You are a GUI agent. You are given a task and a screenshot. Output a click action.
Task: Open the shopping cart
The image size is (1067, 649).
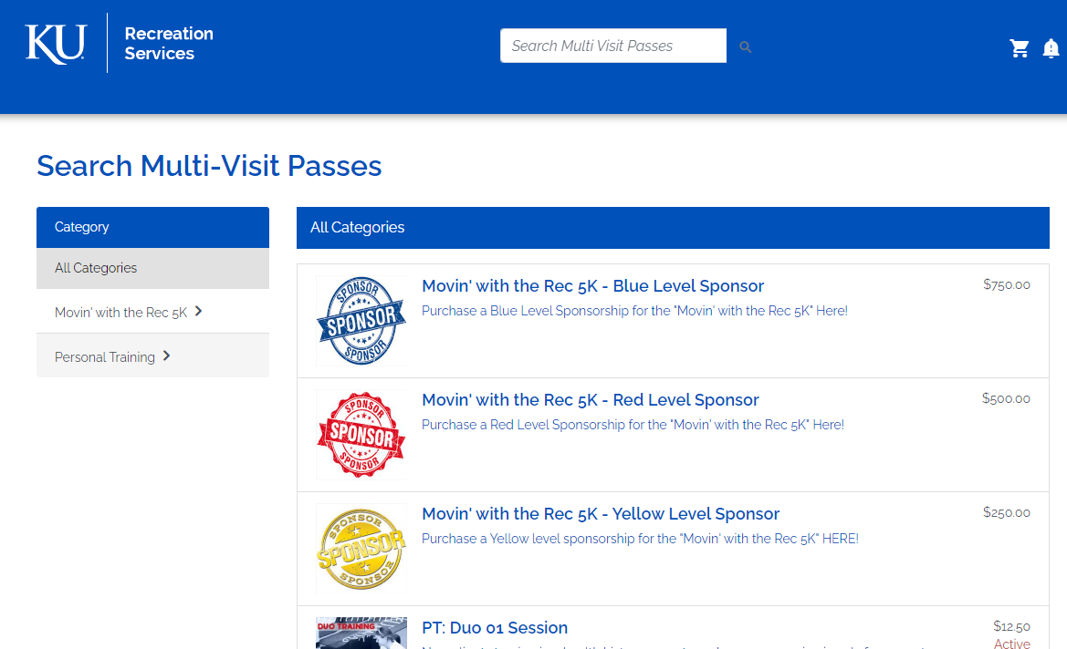(1020, 48)
